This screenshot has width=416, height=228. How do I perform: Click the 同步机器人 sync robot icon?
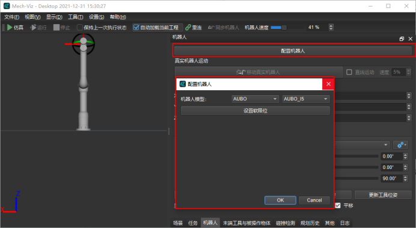click(211, 27)
